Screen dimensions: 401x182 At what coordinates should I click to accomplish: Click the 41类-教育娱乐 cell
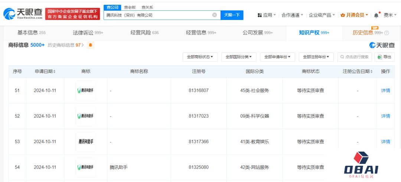tap(254, 141)
